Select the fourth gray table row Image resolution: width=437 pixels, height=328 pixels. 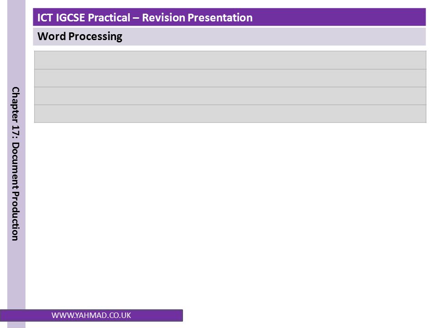click(230, 114)
